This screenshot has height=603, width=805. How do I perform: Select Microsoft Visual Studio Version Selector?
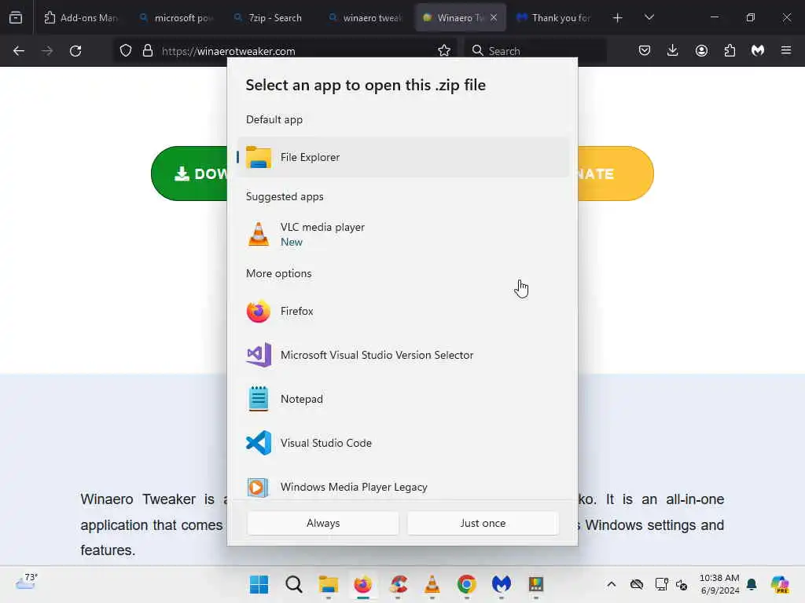tap(403, 355)
